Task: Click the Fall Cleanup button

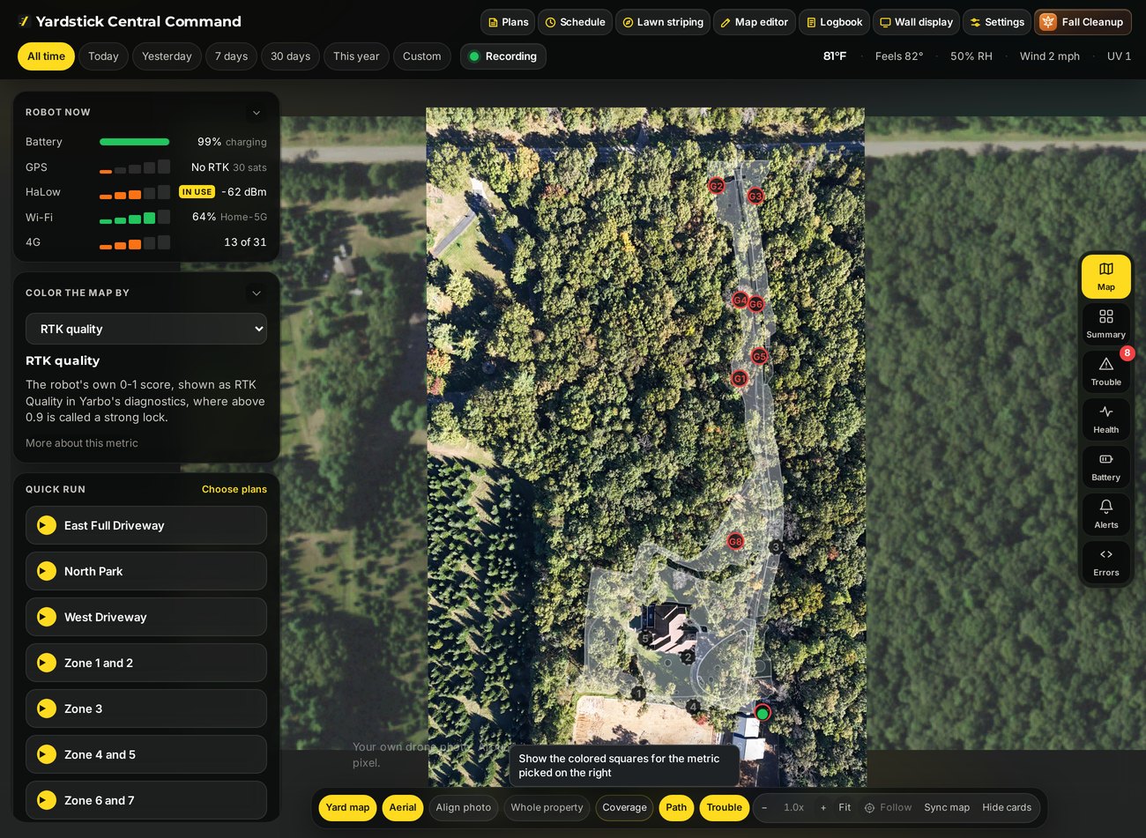Action: [1083, 22]
